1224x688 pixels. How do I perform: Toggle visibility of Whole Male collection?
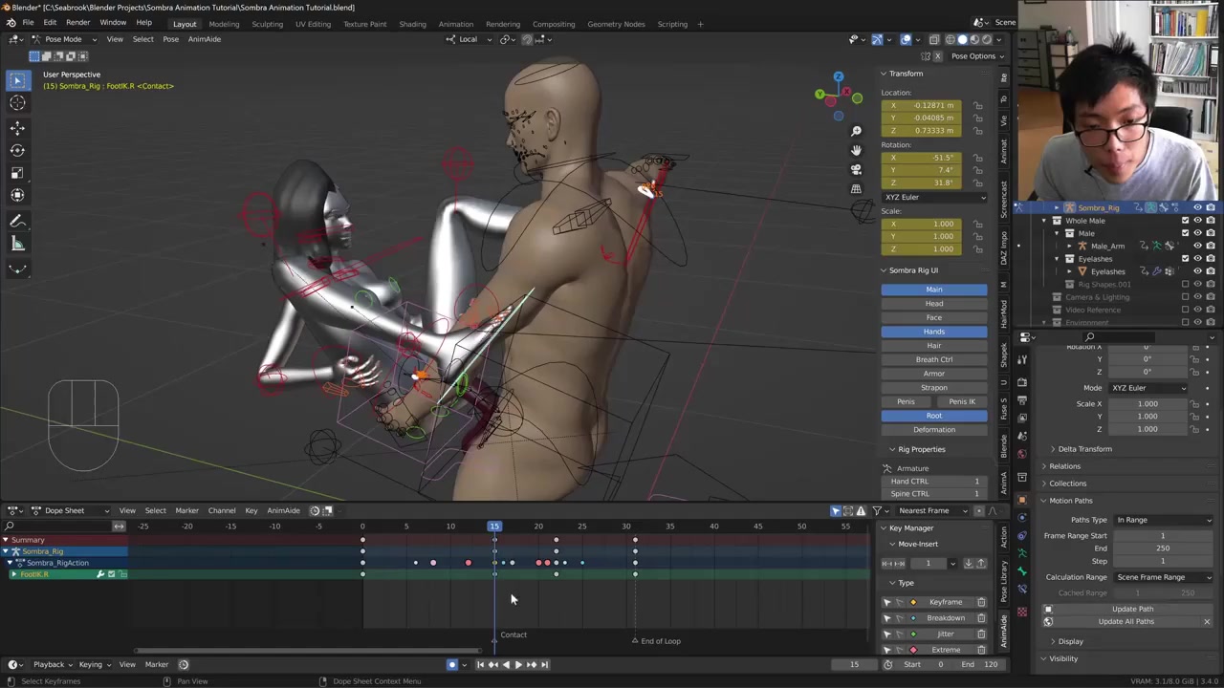(1197, 221)
